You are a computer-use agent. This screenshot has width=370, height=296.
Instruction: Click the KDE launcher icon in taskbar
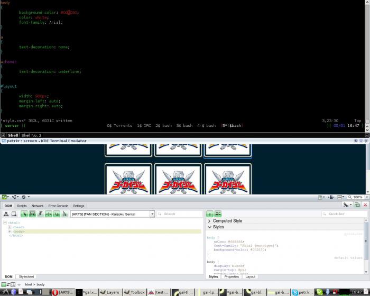pos(5,292)
